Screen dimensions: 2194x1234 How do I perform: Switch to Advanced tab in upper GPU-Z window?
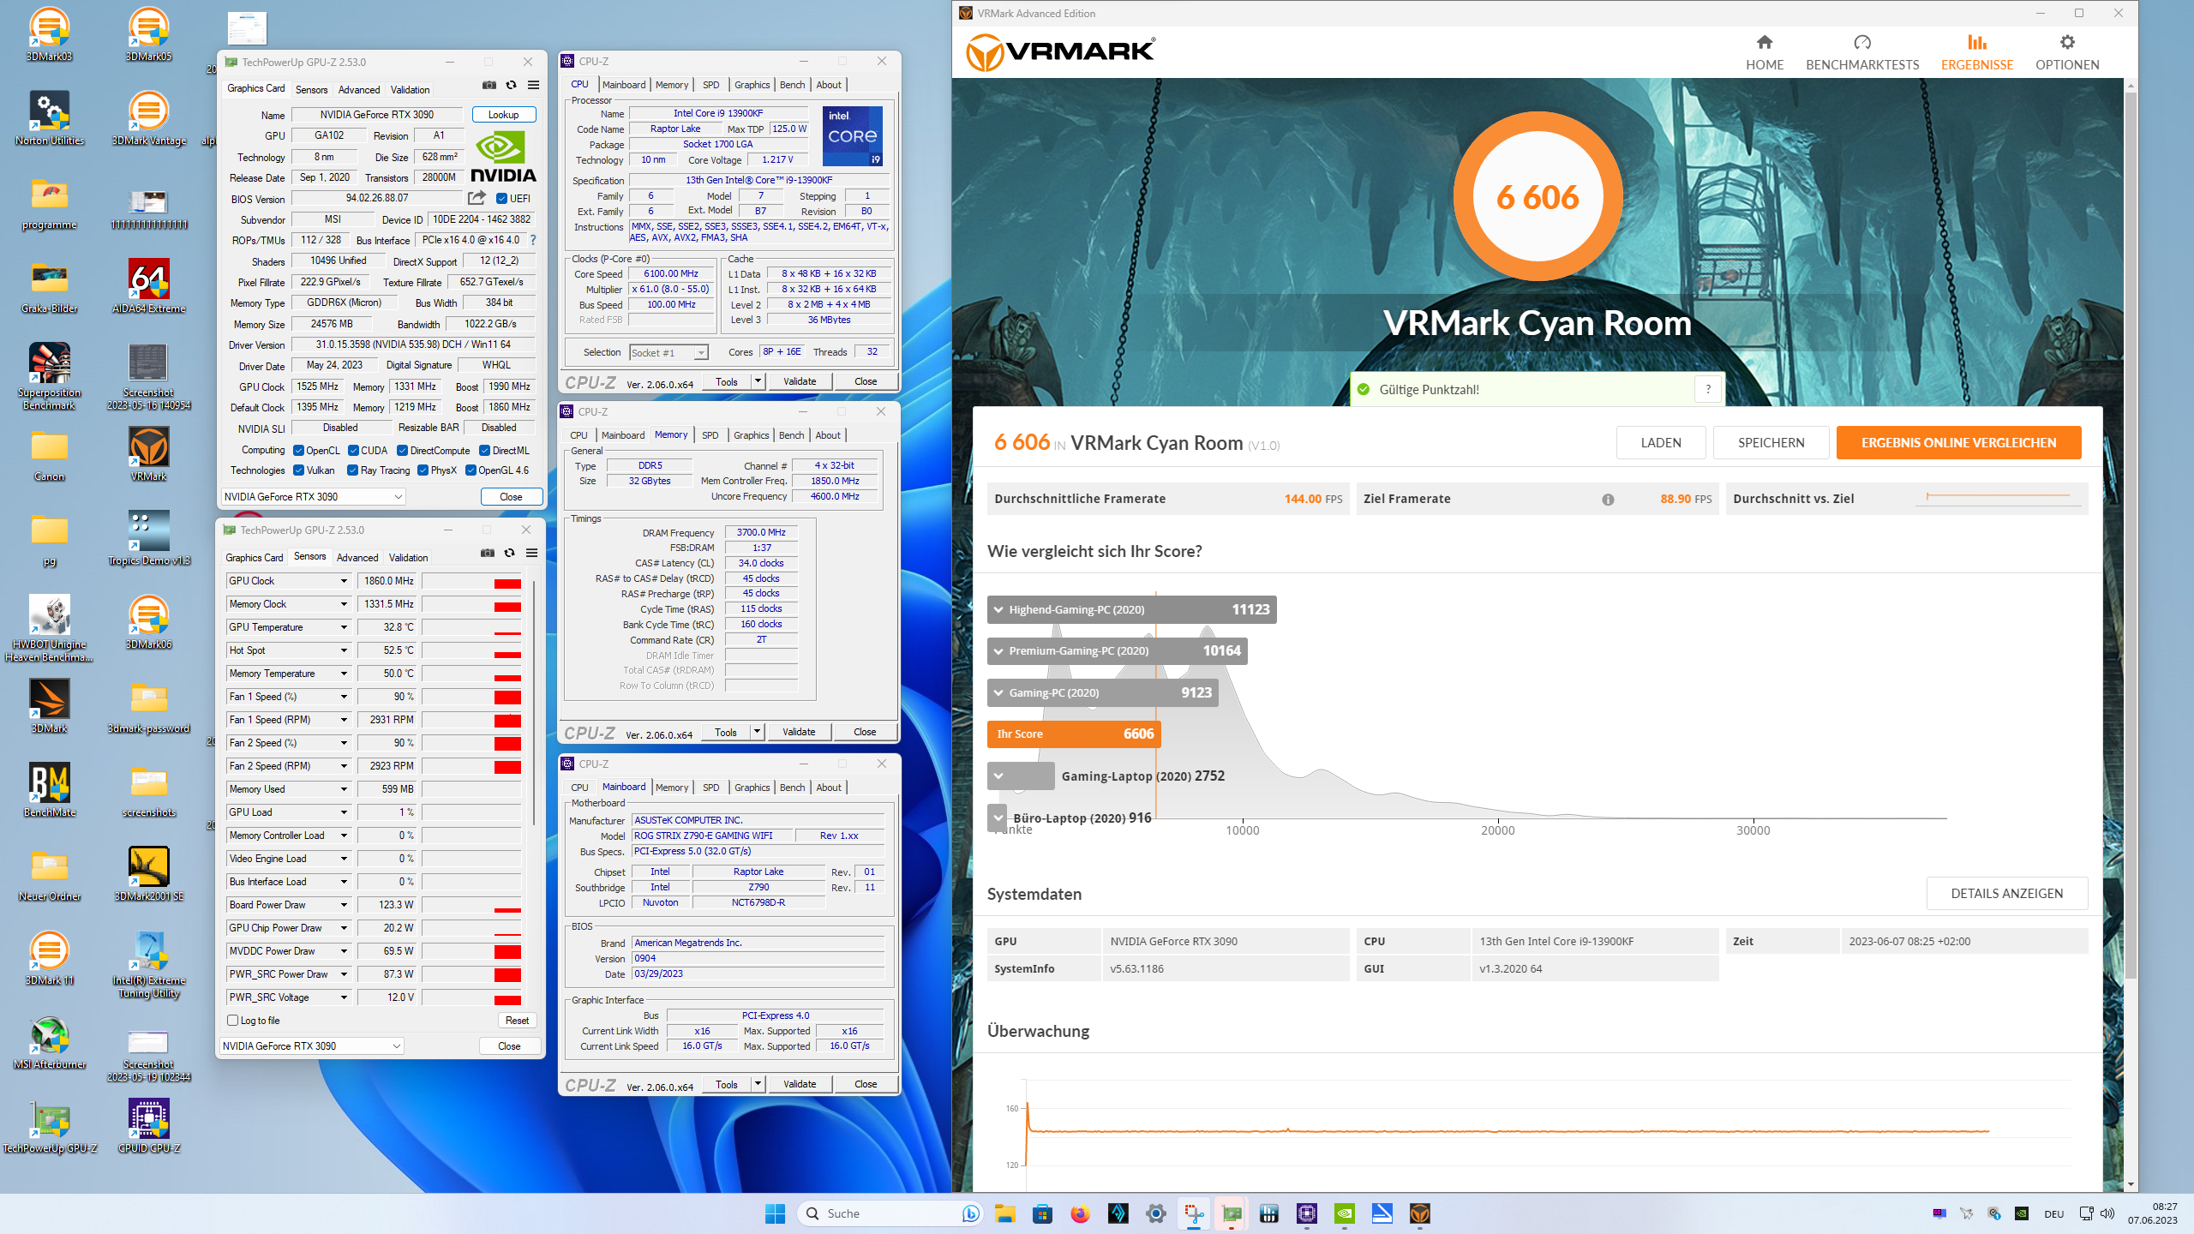click(x=358, y=90)
